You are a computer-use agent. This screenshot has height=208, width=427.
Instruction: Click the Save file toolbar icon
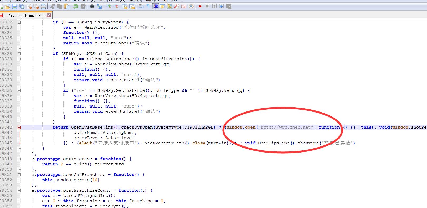(15, 6)
